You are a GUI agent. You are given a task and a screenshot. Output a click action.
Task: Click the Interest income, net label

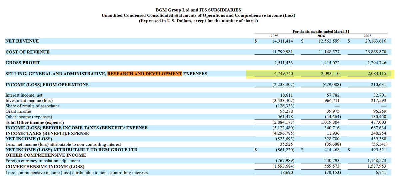tap(24, 95)
